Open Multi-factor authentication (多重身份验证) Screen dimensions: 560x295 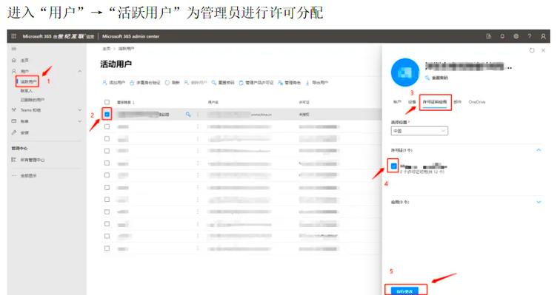point(144,83)
